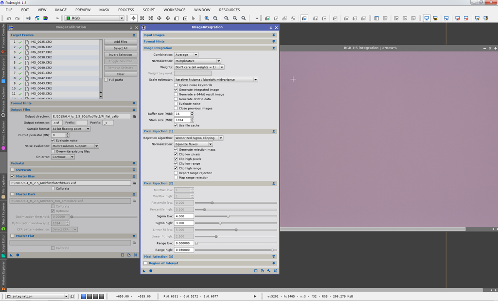Open the Process Console side tab
This screenshot has width=498, height=301.
(x=3, y=38)
